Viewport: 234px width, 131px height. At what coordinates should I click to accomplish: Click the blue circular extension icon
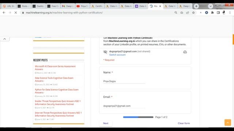point(207,13)
